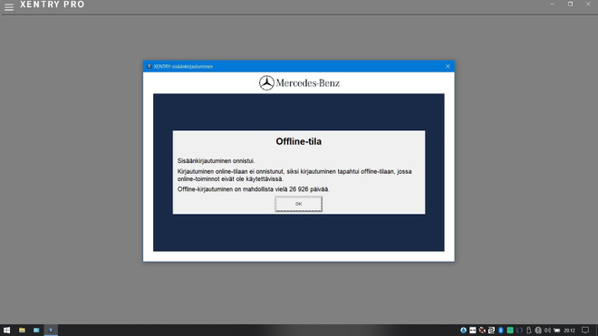The width and height of the screenshot is (598, 336).
Task: Click the white two-panel tray icon
Action: [473, 331]
